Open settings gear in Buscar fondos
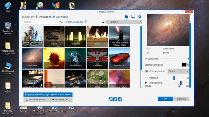This screenshot has height=117, width=209. point(140,17)
